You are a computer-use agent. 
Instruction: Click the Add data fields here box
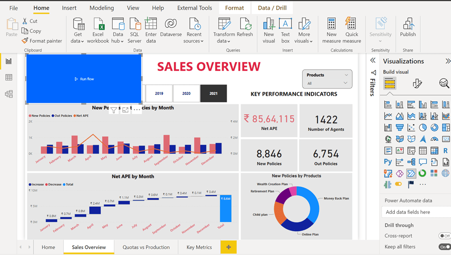[416, 212]
